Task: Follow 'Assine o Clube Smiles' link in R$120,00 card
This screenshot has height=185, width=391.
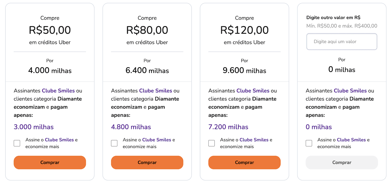Action: [x=254, y=140]
